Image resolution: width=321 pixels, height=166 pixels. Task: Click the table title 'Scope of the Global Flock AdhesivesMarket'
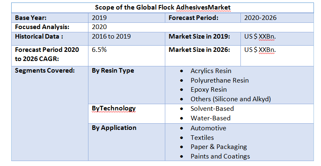point(162,7)
